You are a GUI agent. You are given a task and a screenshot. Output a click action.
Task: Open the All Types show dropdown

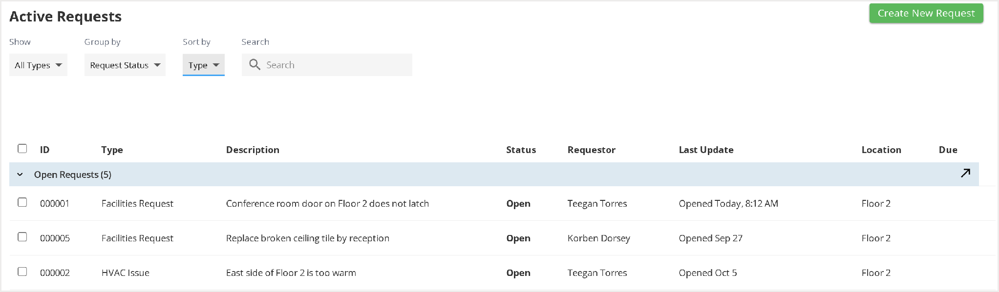(x=38, y=65)
